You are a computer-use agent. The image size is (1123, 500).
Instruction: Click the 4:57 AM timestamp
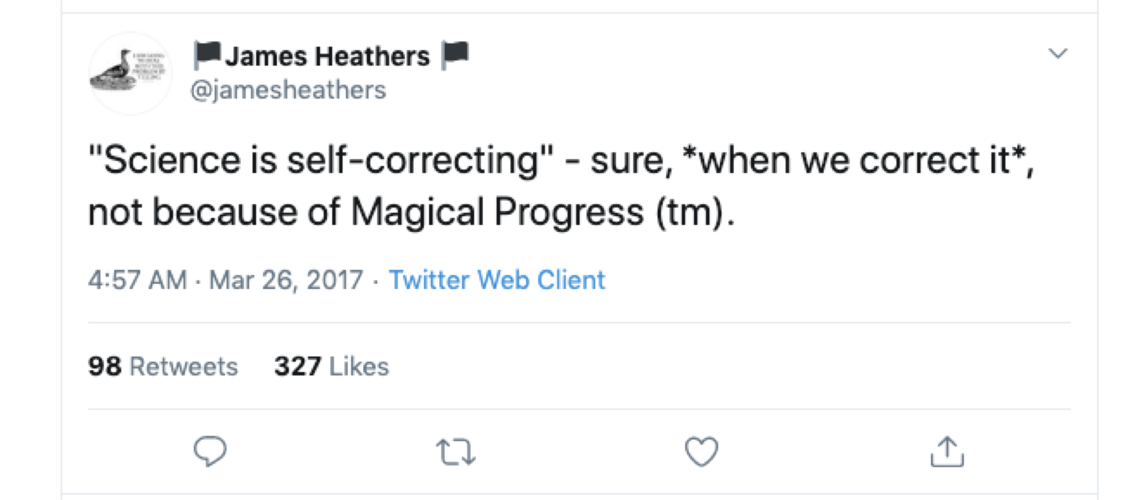137,280
